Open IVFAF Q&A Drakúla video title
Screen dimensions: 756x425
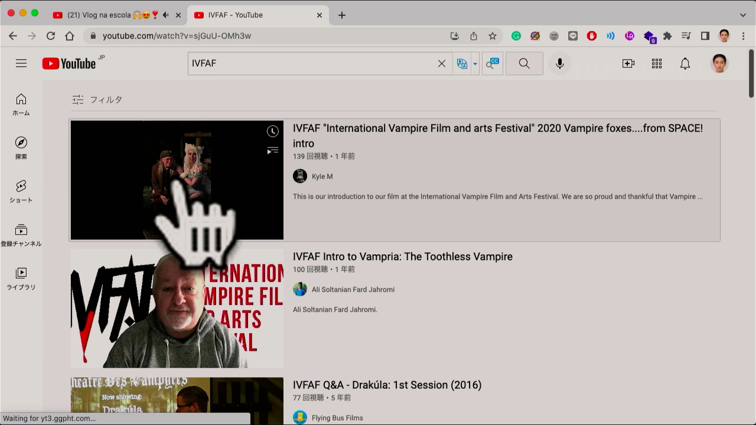387,385
